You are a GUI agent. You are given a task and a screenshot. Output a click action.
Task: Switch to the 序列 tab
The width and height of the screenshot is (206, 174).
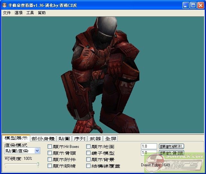click(80, 139)
